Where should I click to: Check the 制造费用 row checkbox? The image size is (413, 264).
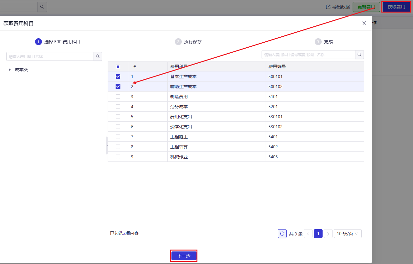coord(118,97)
